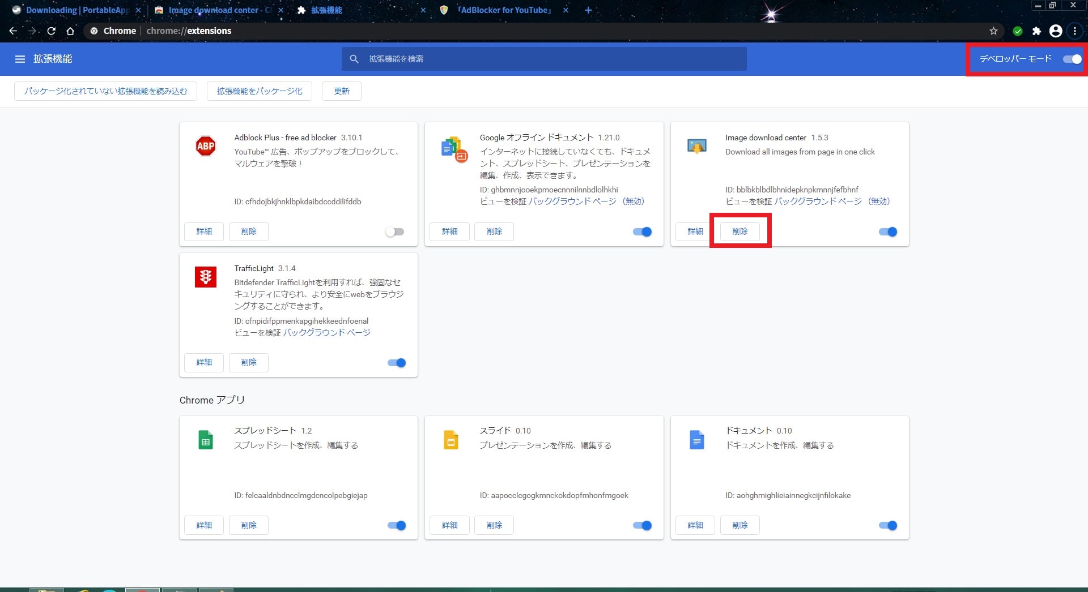Enable the Adblock Plus extension toggle
1088x592 pixels.
click(395, 231)
